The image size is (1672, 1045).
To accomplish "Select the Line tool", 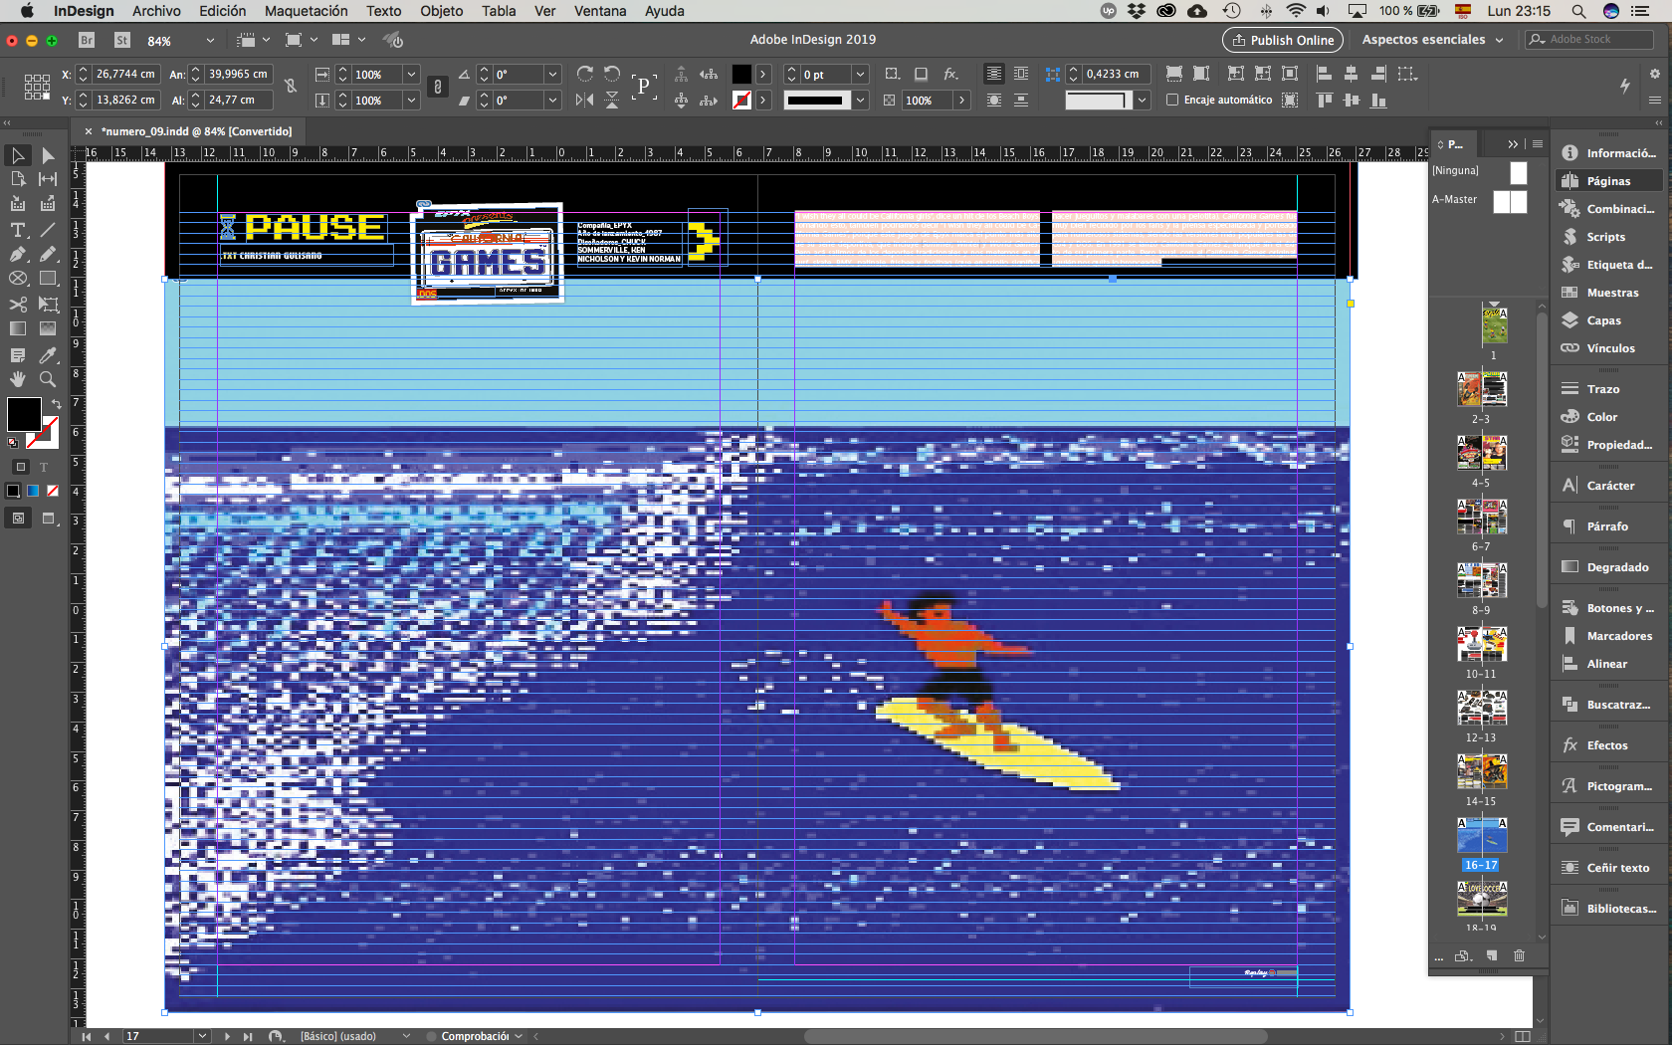I will [47, 230].
